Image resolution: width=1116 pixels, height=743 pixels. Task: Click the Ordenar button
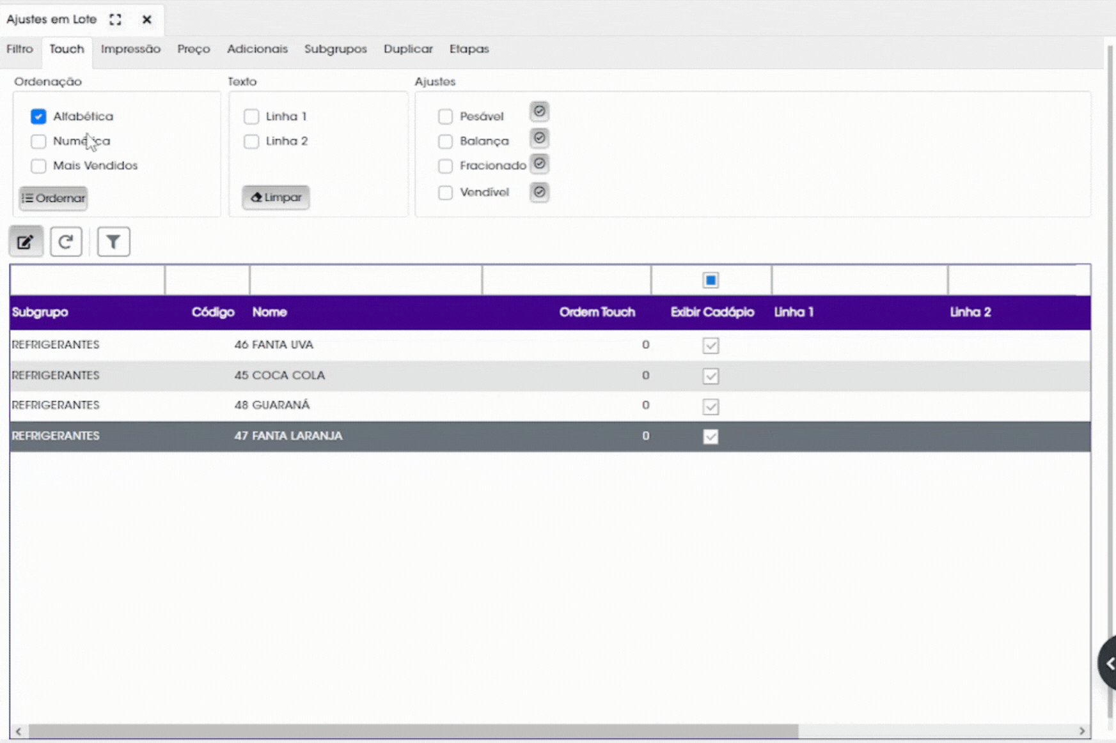point(54,198)
